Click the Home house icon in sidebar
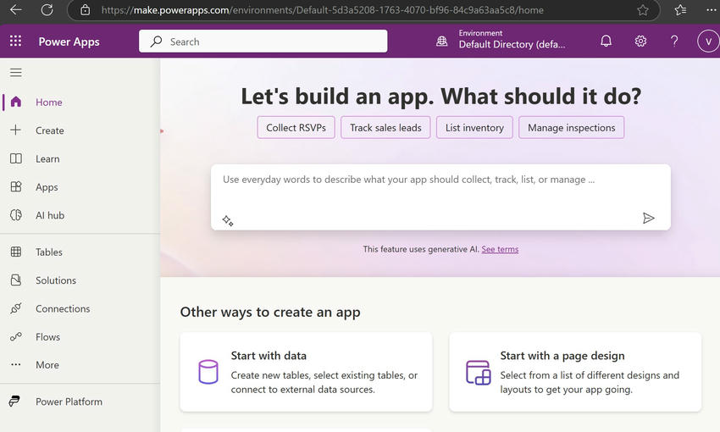 (x=16, y=102)
